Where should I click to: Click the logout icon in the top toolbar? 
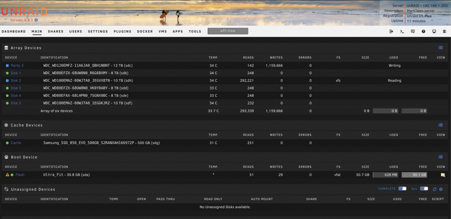pyautogui.click(x=391, y=31)
